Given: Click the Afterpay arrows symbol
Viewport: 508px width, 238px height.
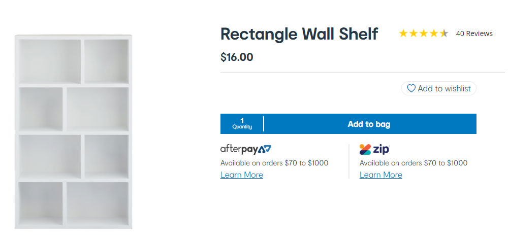Looking at the screenshot, I should (x=265, y=149).
